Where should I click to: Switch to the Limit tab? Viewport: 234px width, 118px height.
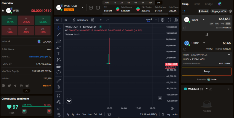(x=197, y=4)
